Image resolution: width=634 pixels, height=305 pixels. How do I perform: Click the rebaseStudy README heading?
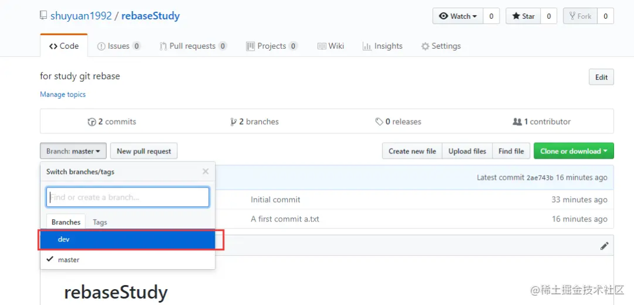(x=116, y=293)
